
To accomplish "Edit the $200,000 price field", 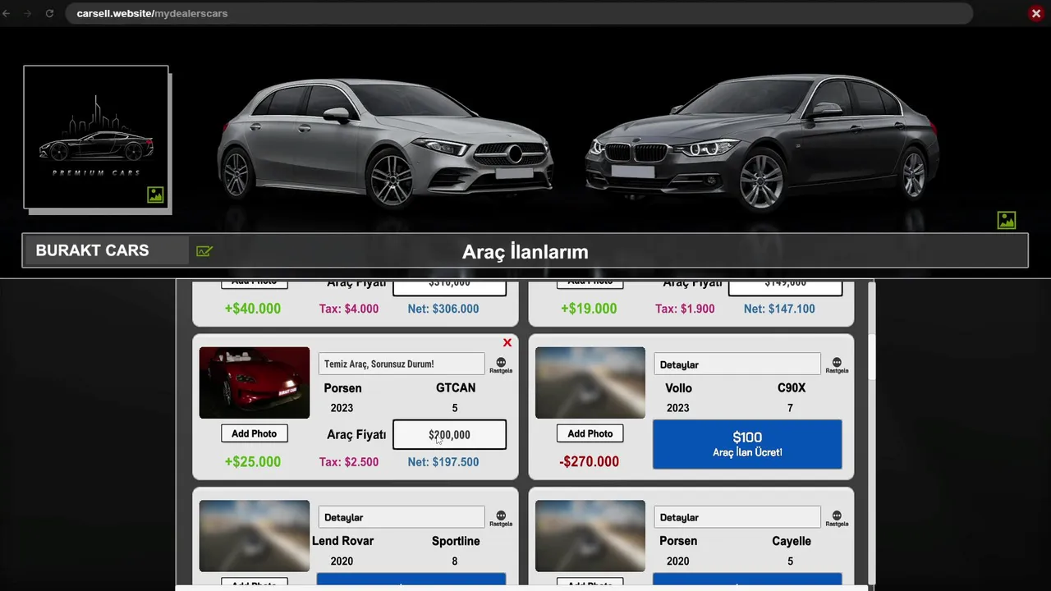I will (449, 435).
